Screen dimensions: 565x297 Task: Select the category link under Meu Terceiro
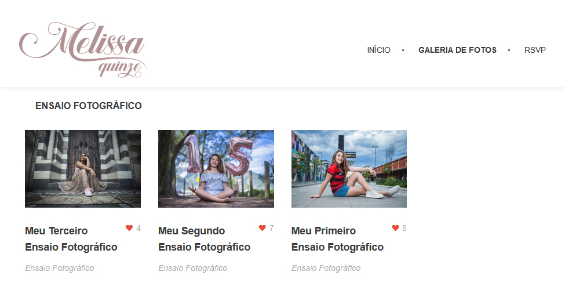[60, 268]
